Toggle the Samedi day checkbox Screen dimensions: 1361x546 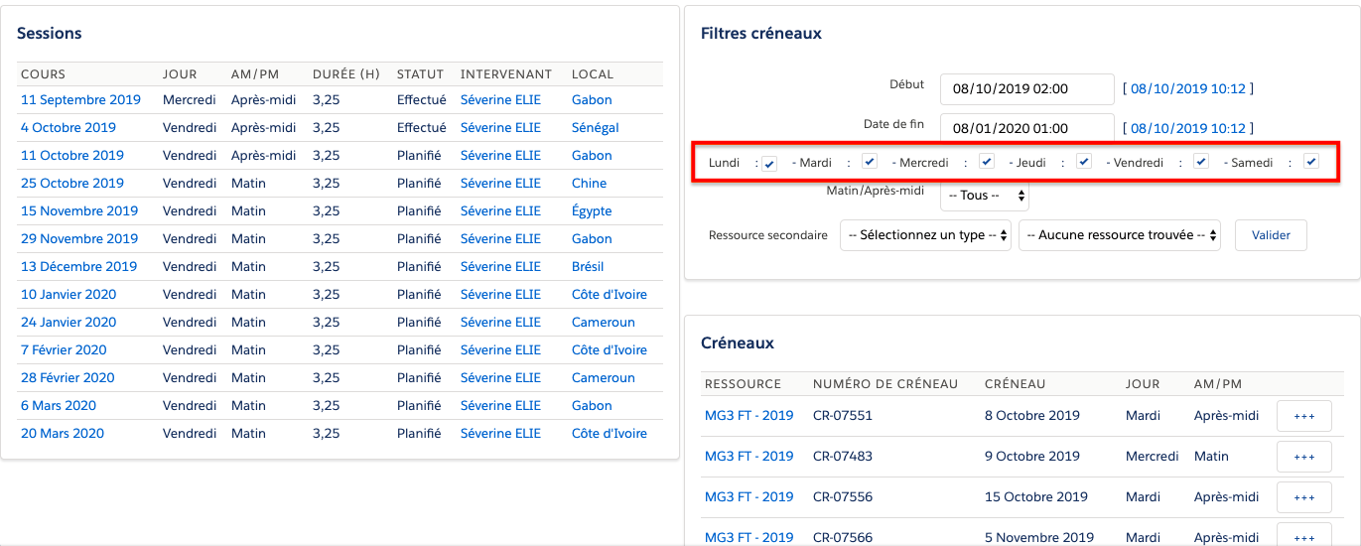coord(1311,162)
